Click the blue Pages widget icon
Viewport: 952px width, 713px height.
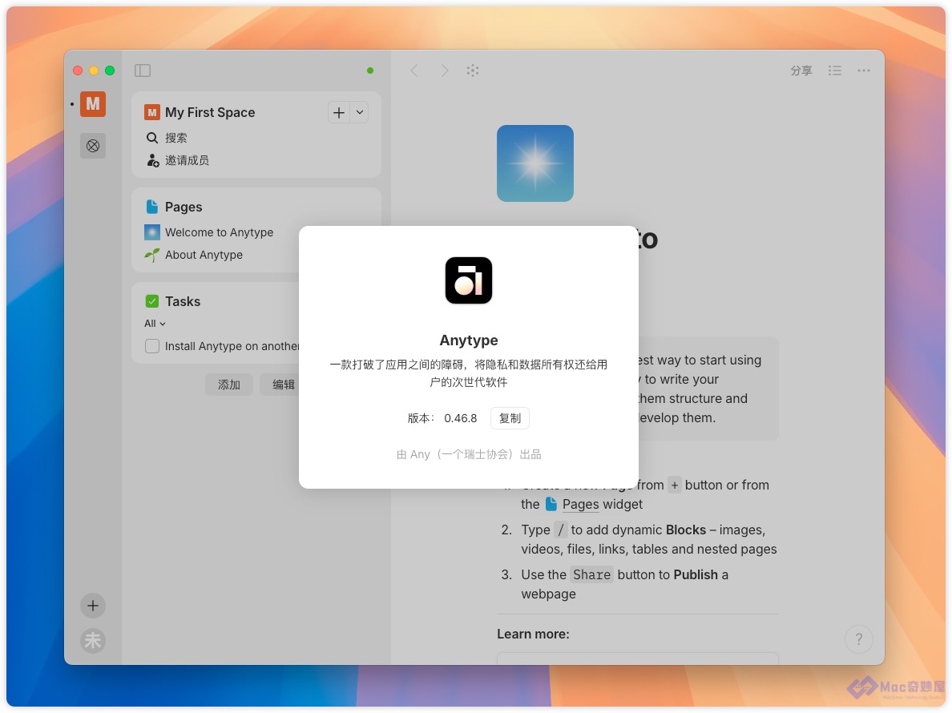pos(152,207)
